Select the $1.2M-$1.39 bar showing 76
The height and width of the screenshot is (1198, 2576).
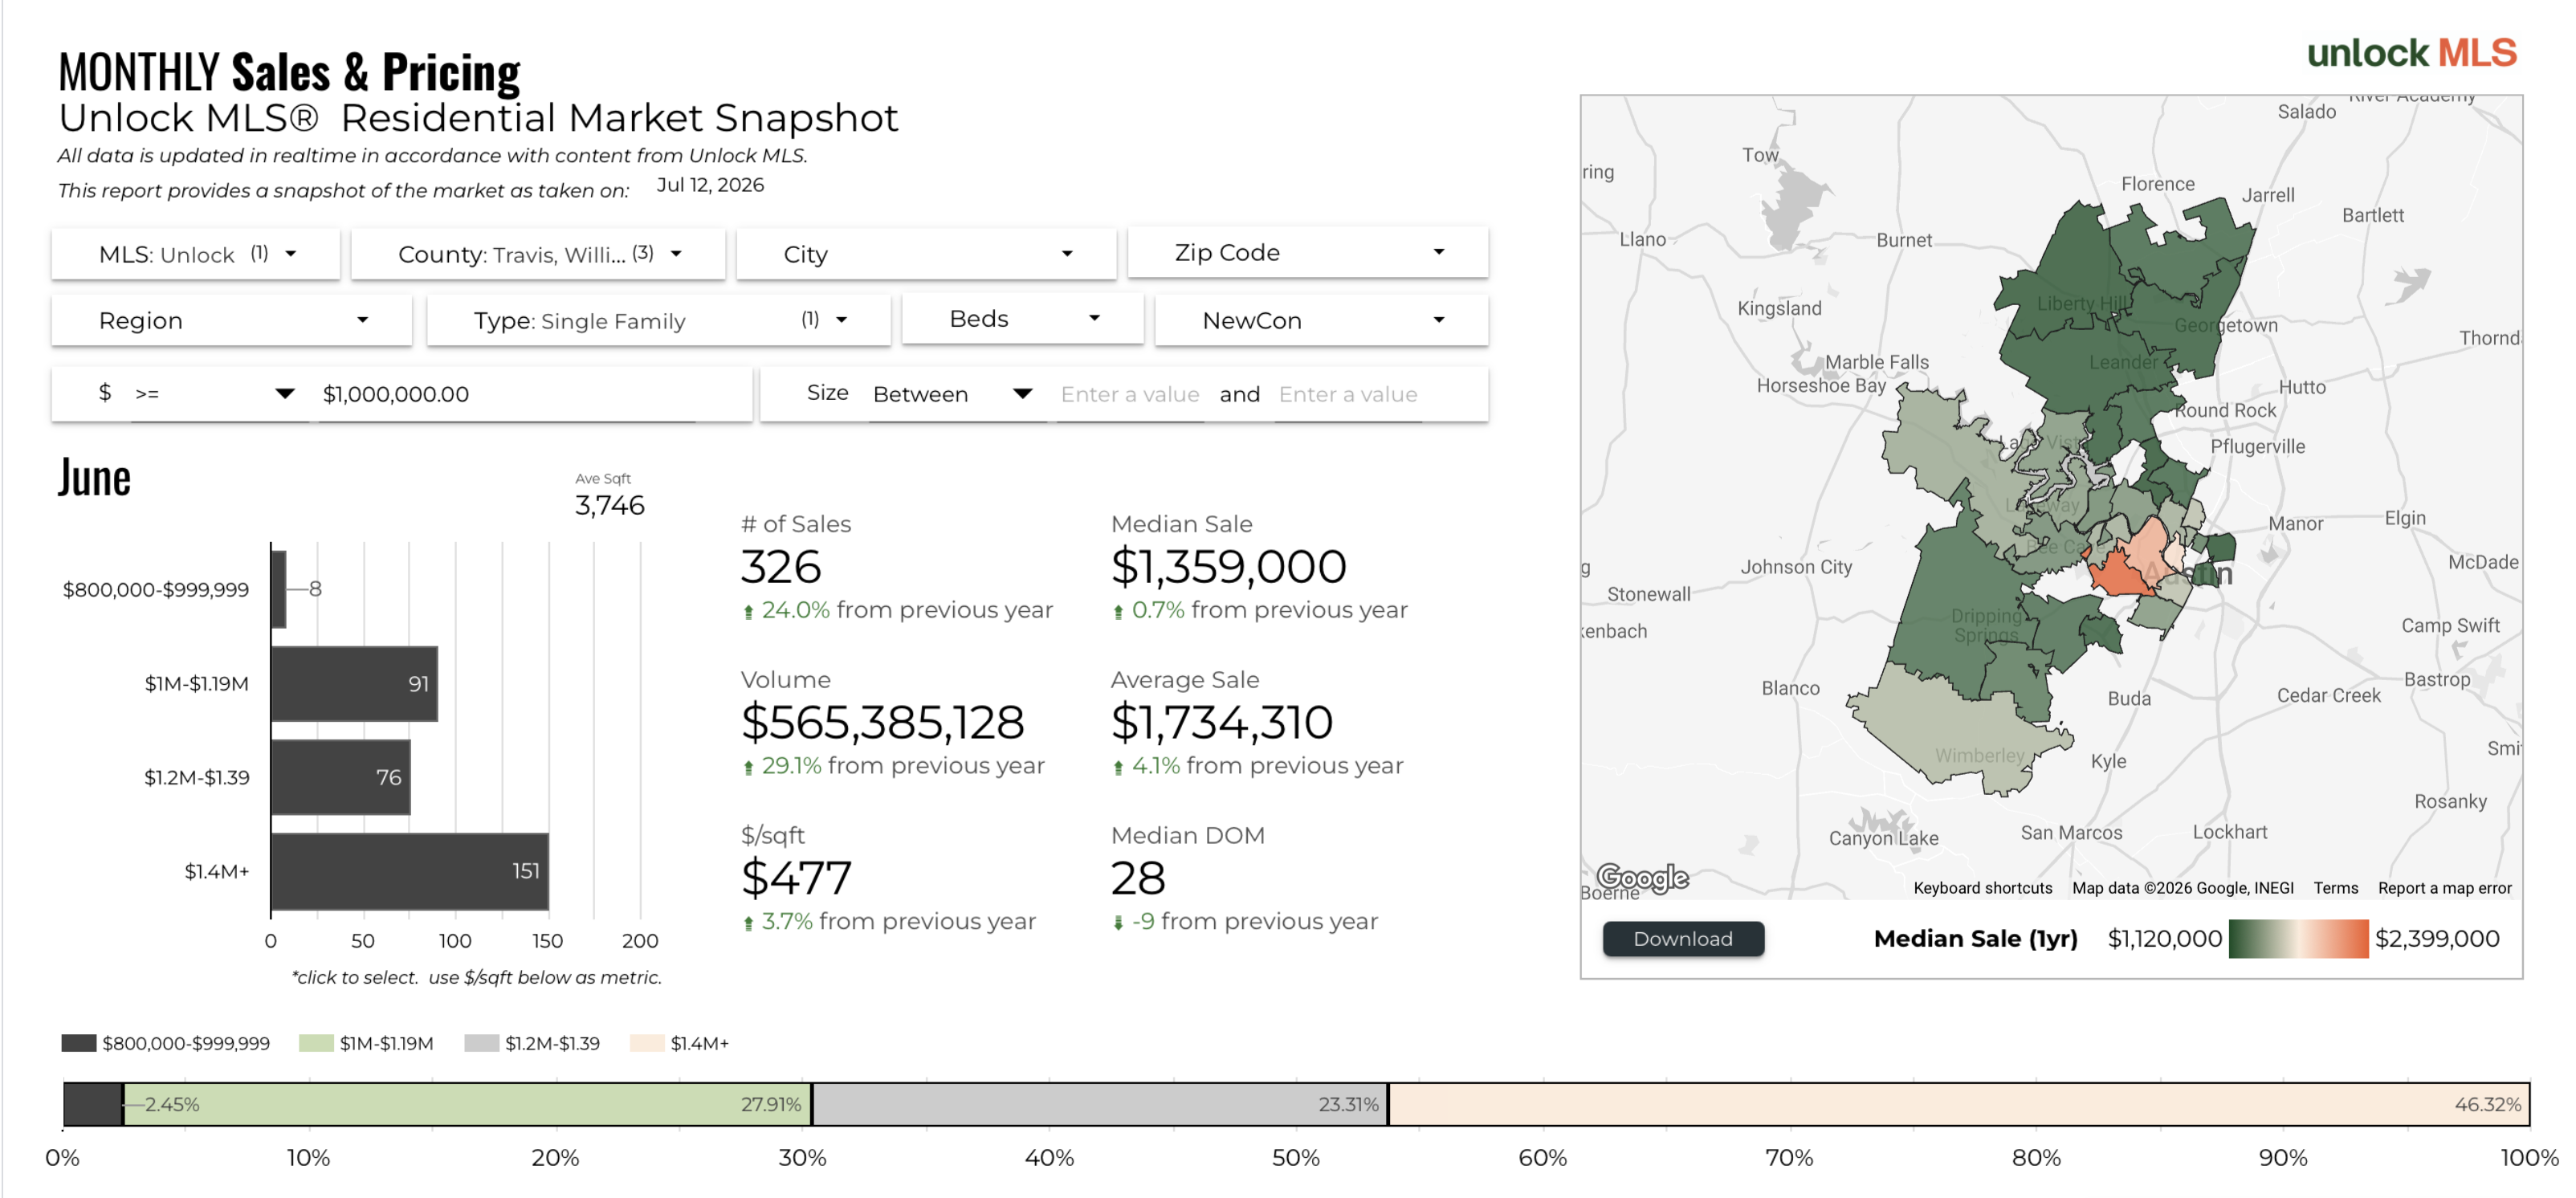[340, 777]
